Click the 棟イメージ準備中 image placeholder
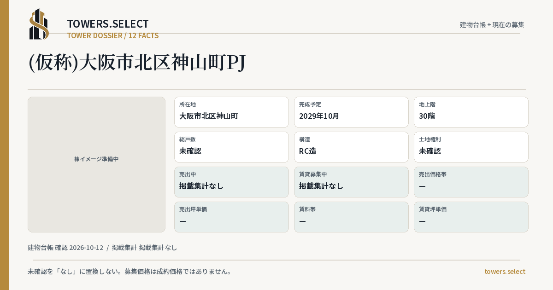Screen dimensions: 553x290 coord(96,164)
